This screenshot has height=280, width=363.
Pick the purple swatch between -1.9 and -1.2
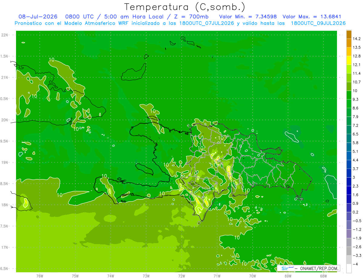point(349,234)
